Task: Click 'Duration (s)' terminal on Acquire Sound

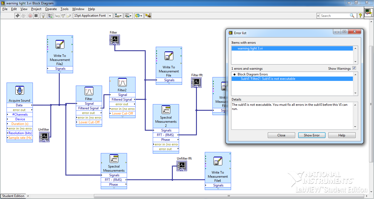Action: click(x=19, y=124)
